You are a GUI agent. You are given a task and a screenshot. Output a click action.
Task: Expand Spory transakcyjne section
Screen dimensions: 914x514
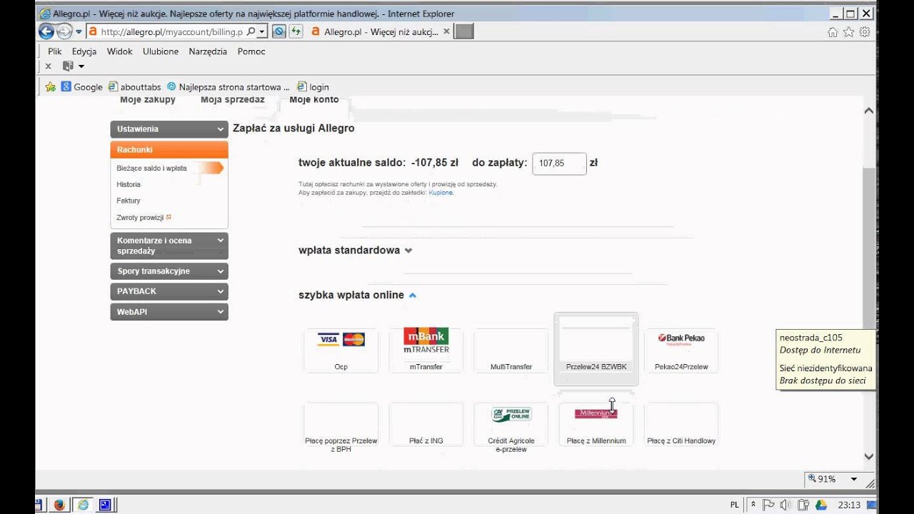[x=169, y=271]
